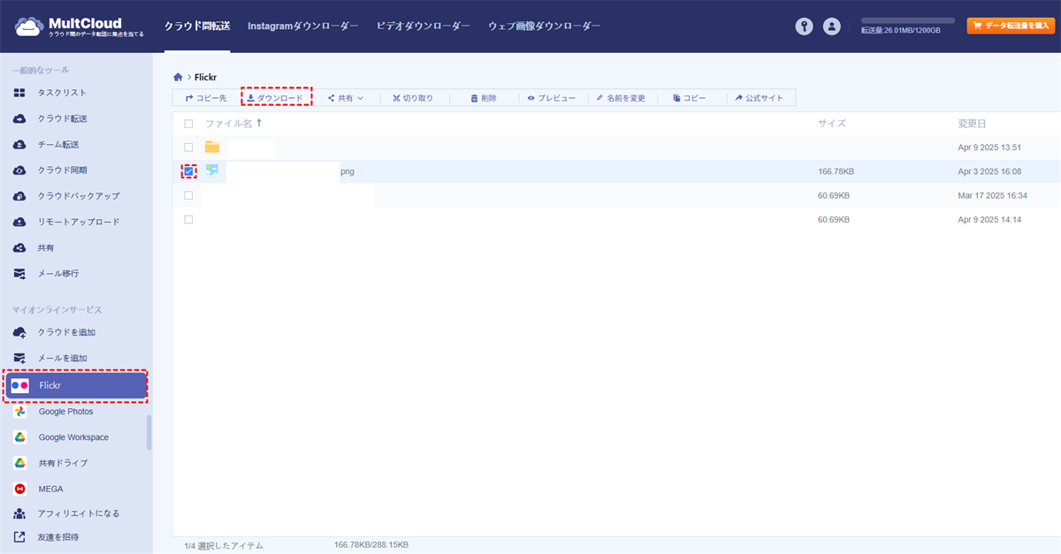Click the yellow folder icon in list

click(x=212, y=147)
